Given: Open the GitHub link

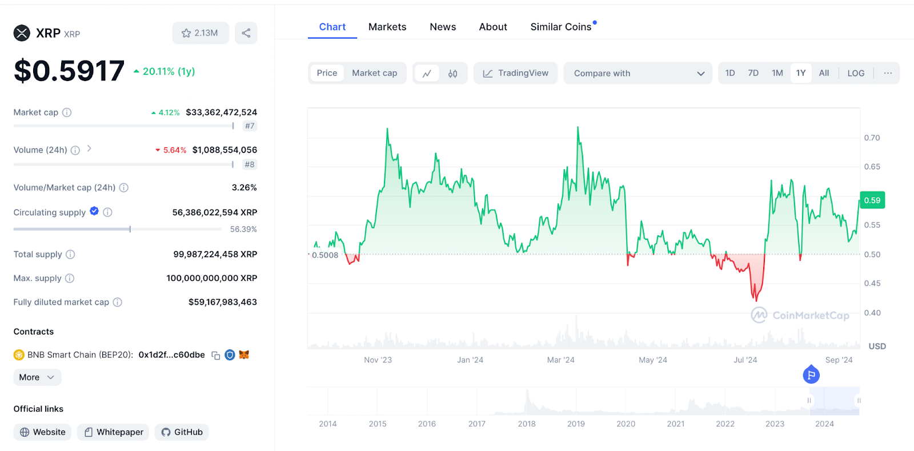Looking at the screenshot, I should (x=182, y=432).
